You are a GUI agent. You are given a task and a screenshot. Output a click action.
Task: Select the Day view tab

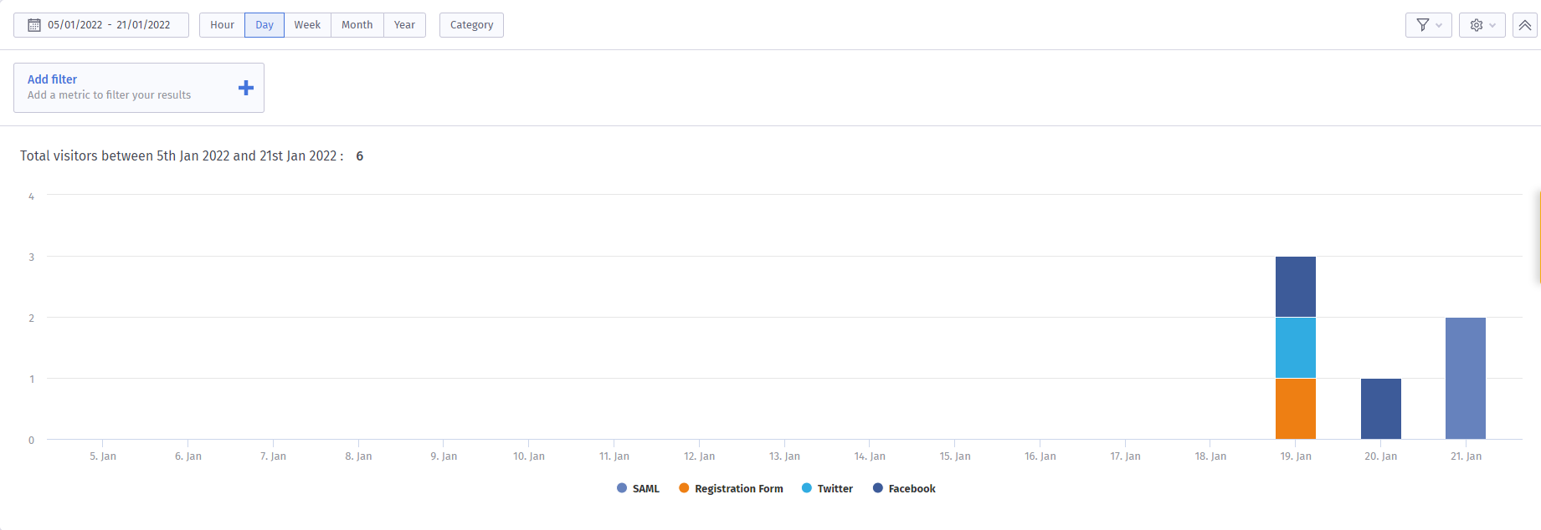[265, 25]
